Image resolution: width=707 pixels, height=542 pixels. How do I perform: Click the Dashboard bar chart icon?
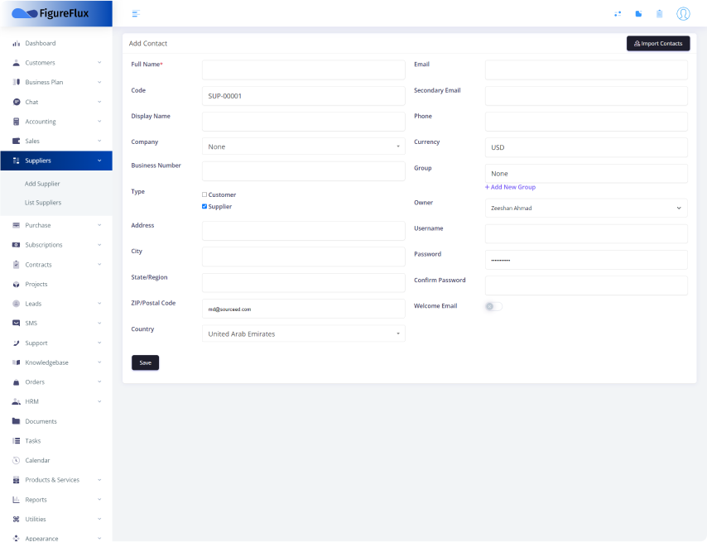[16, 43]
